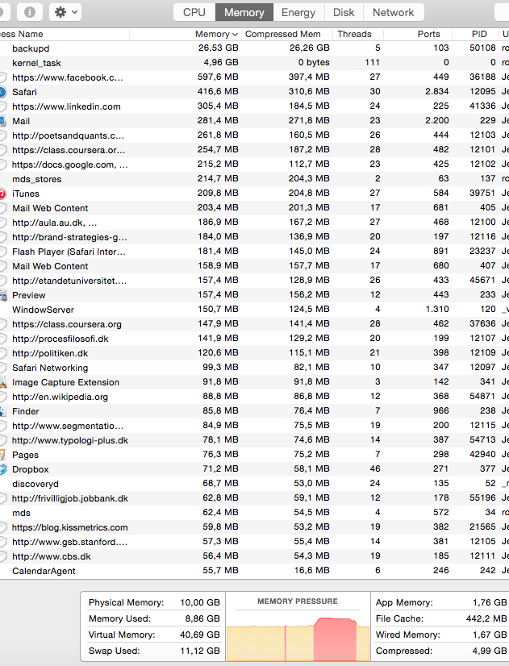
Task: Select the http://politiken.dk process
Action: point(255,353)
